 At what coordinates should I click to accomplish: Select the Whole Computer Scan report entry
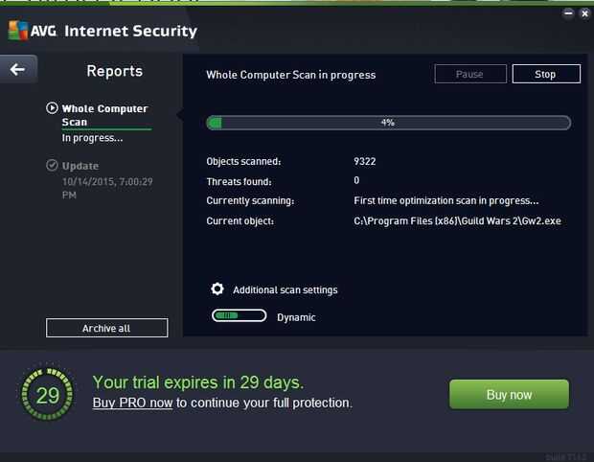[104, 115]
